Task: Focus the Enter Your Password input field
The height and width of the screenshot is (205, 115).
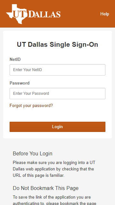Action: (57, 94)
